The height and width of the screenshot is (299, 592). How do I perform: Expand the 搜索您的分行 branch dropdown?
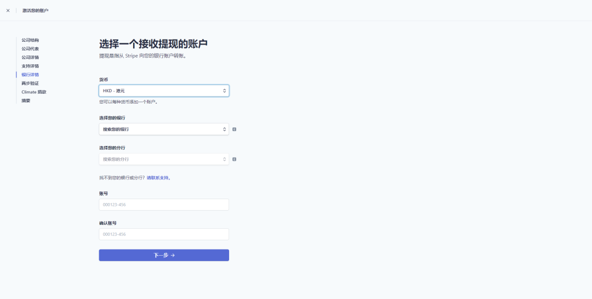tap(164, 159)
